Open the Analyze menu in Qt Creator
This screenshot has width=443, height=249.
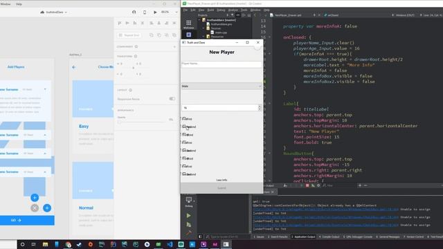[x=233, y=10]
